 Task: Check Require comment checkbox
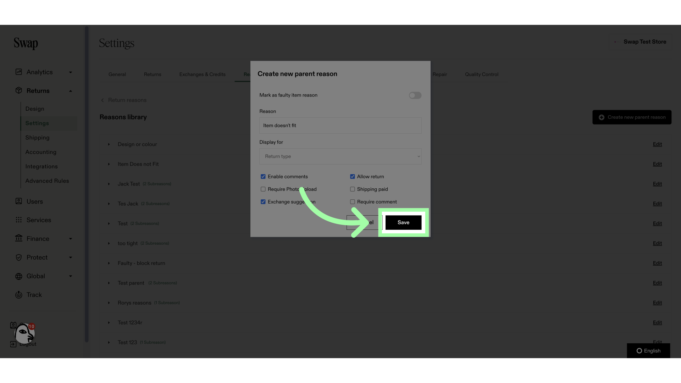353,202
